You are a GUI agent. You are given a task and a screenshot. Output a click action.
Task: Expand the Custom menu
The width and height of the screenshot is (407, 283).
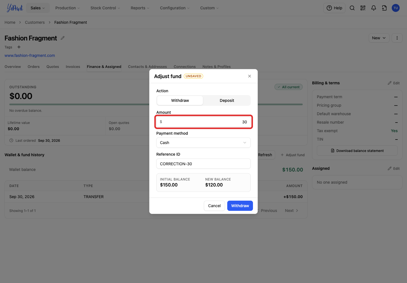tap(209, 8)
